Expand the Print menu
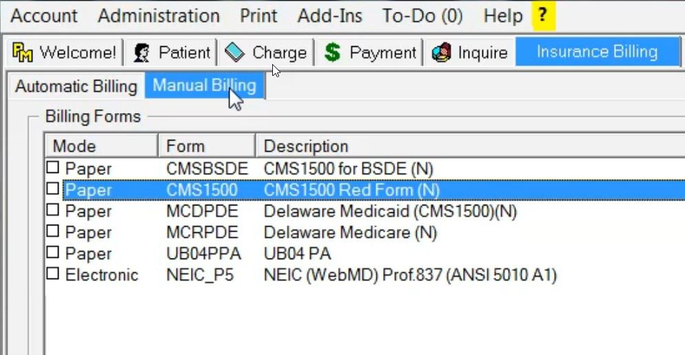Viewport: 685px width, 355px height. click(258, 16)
